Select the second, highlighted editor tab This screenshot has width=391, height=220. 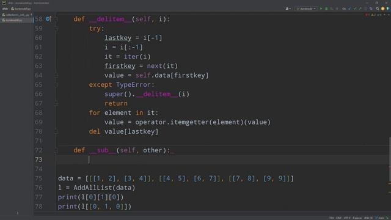pyautogui.click(x=16, y=20)
